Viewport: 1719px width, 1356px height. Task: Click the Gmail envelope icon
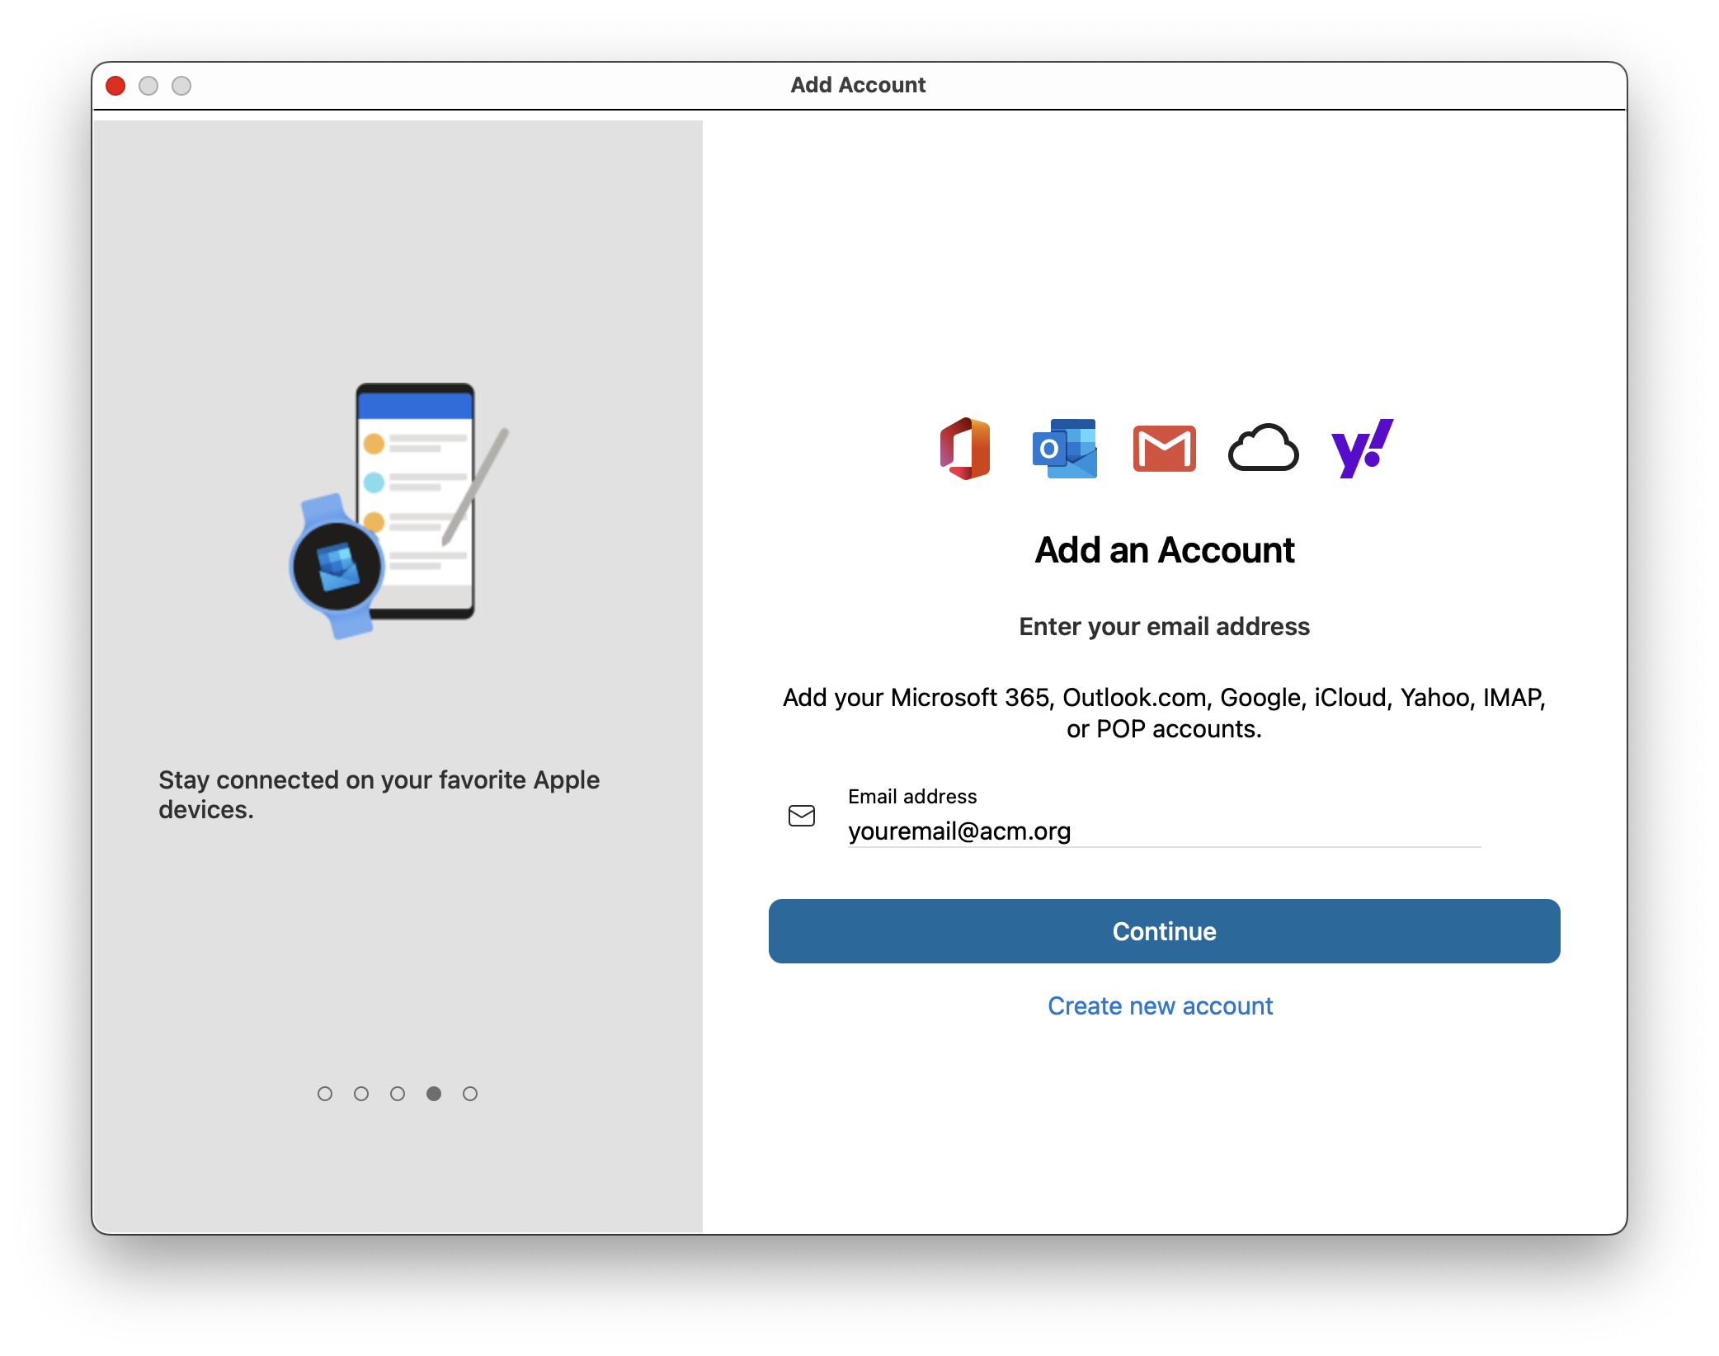(1164, 449)
